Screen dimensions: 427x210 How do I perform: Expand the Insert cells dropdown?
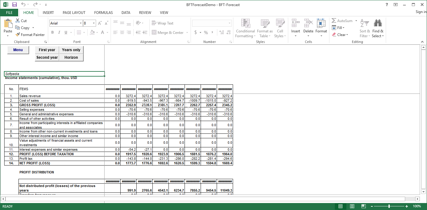coord(295,36)
